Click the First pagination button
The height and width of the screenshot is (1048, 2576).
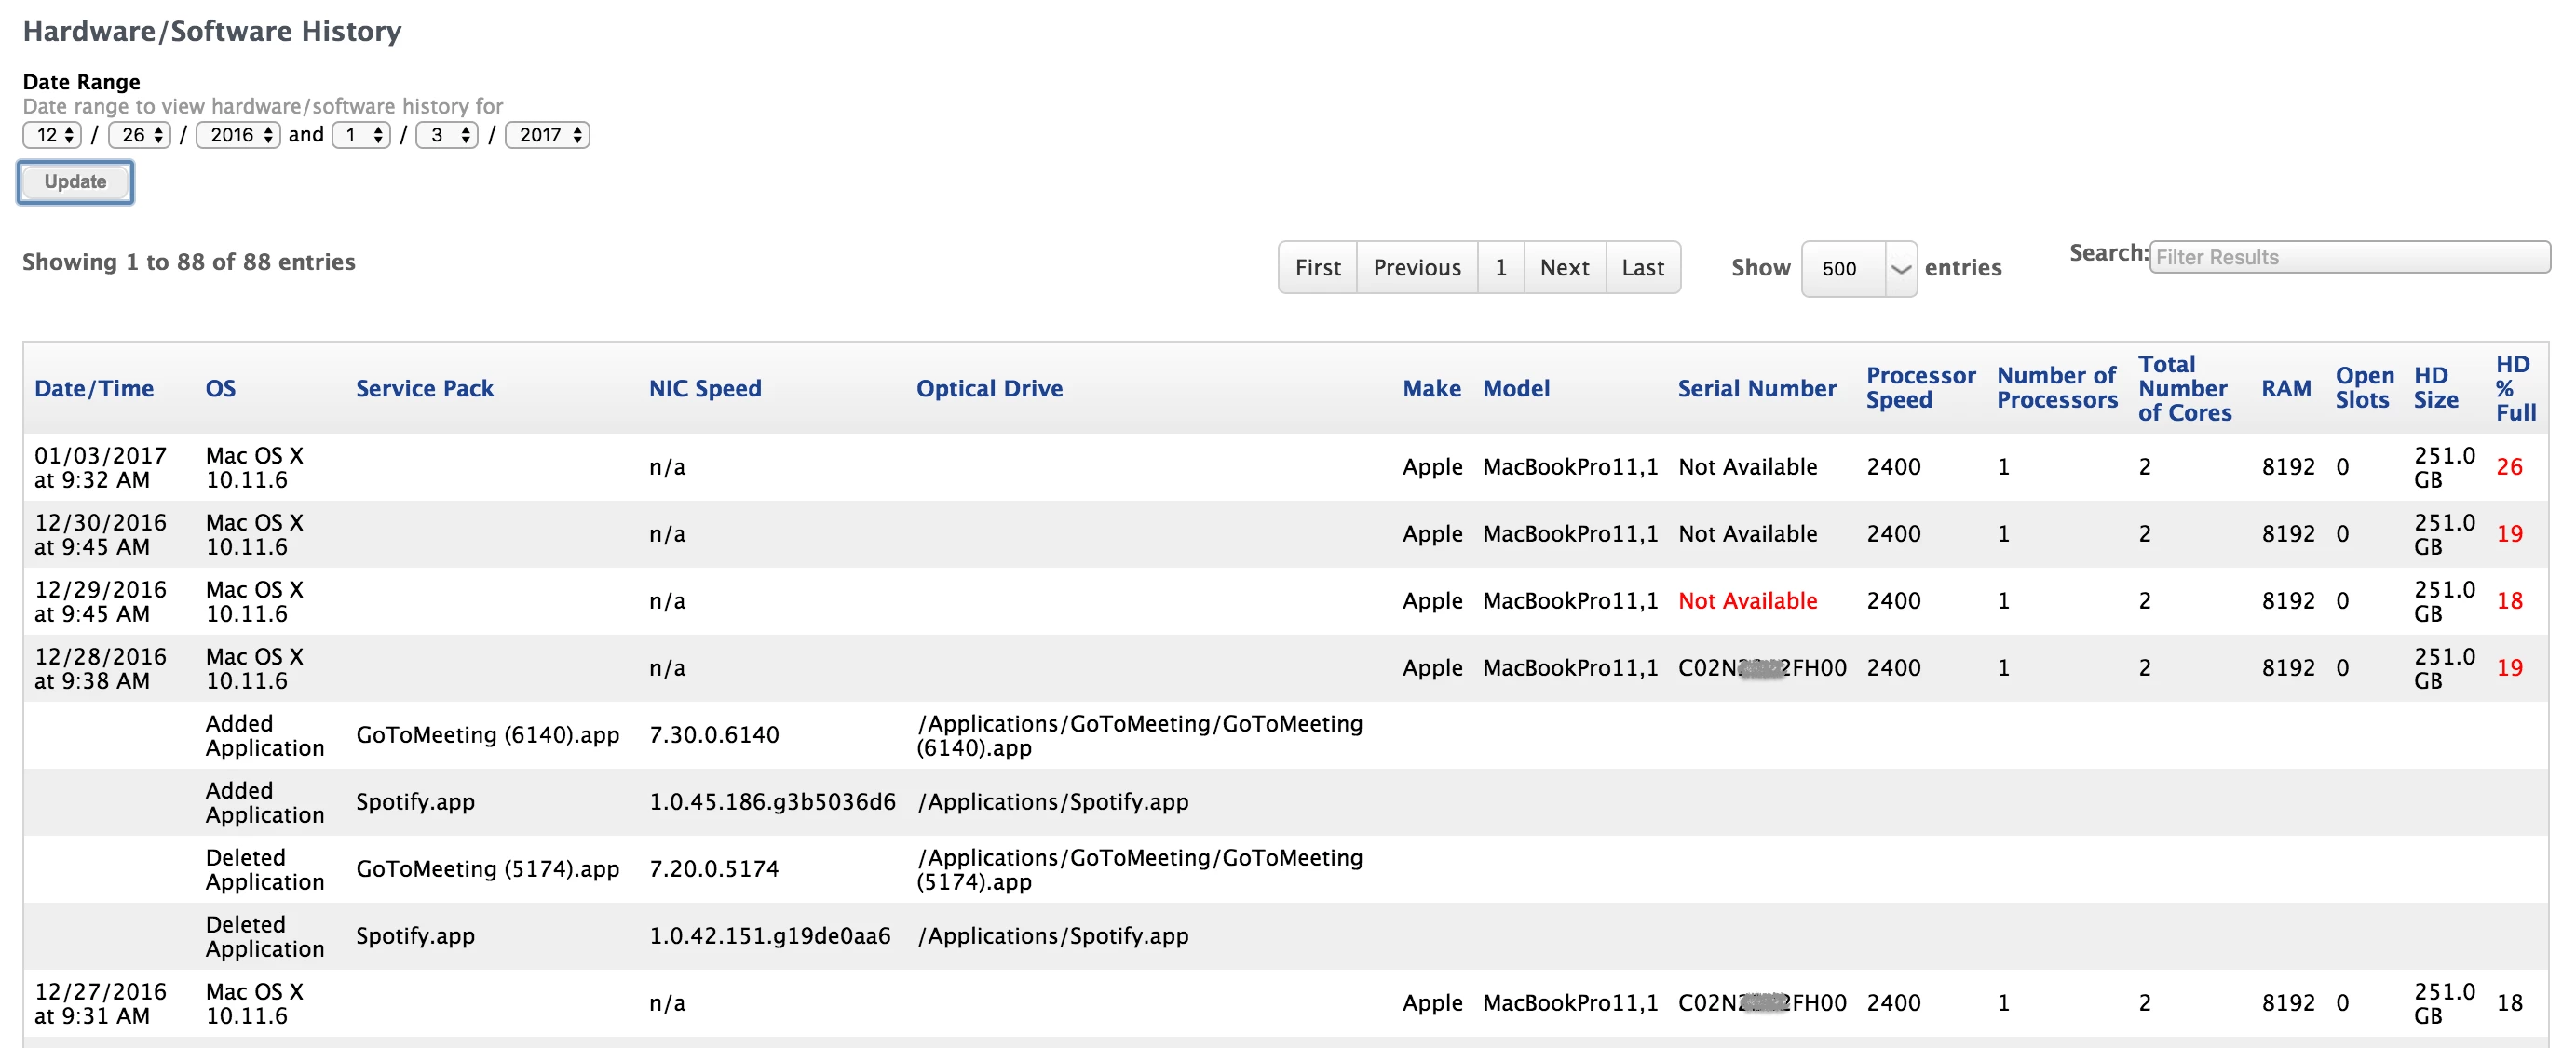point(1317,268)
